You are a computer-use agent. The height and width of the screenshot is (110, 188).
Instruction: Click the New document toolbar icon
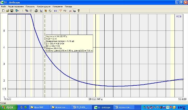3,11
